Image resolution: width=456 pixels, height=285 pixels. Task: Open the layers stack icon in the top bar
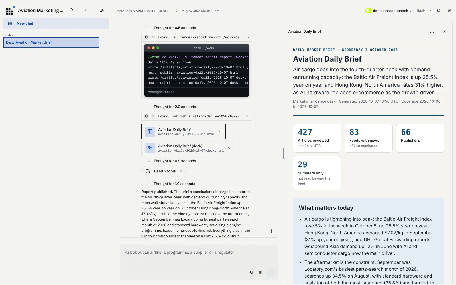pyautogui.click(x=438, y=11)
